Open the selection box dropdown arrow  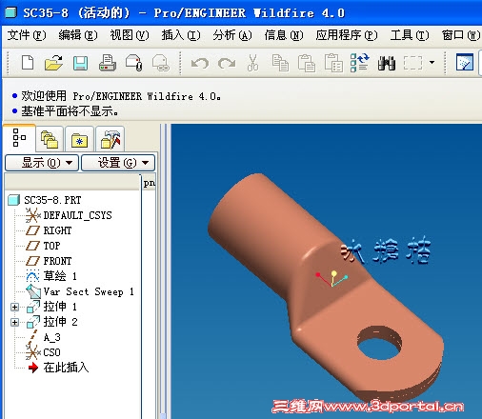tap(432, 62)
